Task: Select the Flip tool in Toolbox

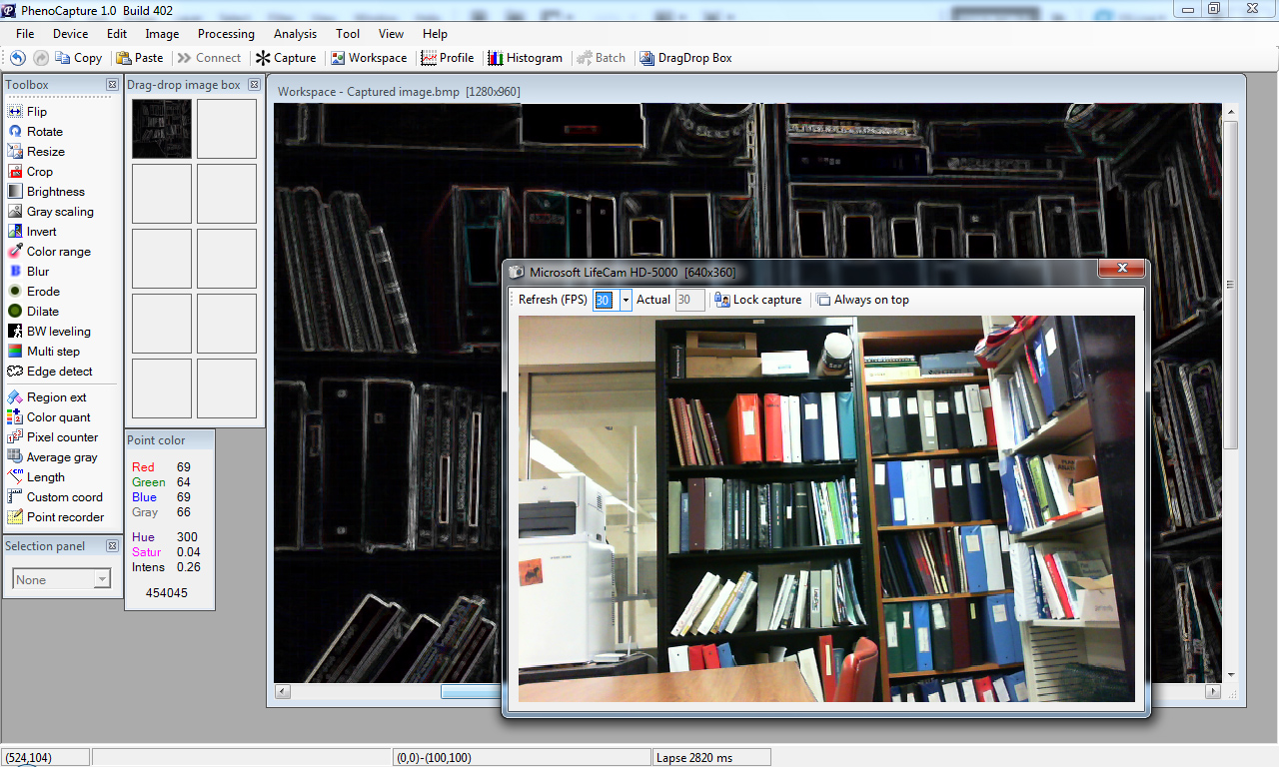Action: (x=36, y=112)
